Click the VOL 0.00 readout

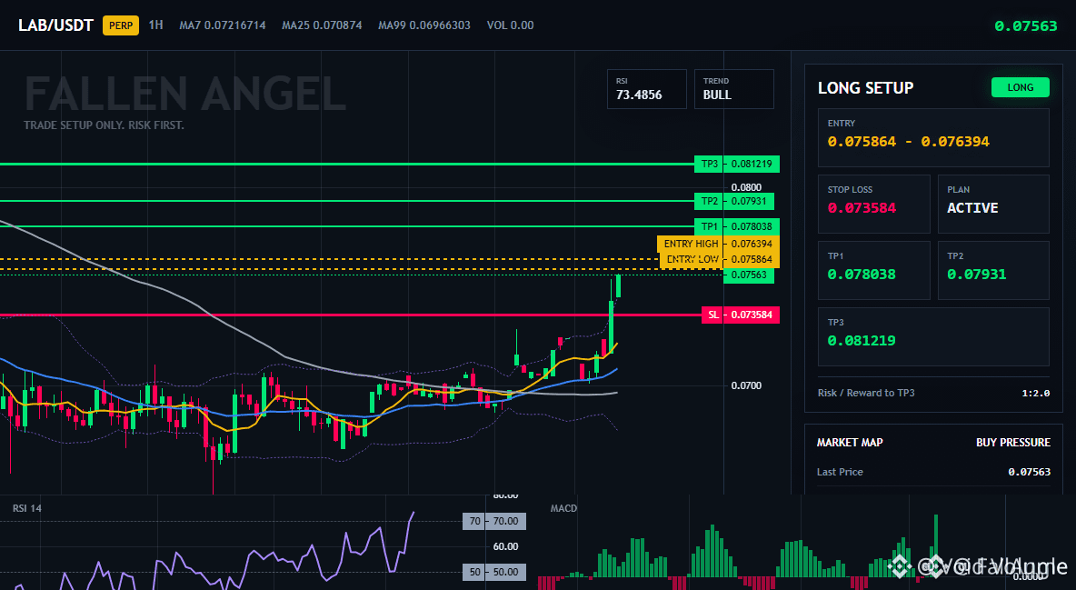coord(510,25)
